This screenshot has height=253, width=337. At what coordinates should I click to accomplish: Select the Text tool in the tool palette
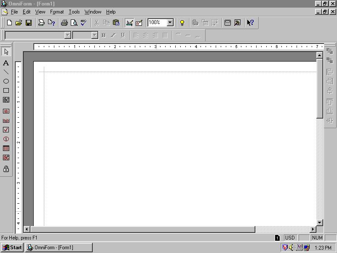pyautogui.click(x=6, y=63)
